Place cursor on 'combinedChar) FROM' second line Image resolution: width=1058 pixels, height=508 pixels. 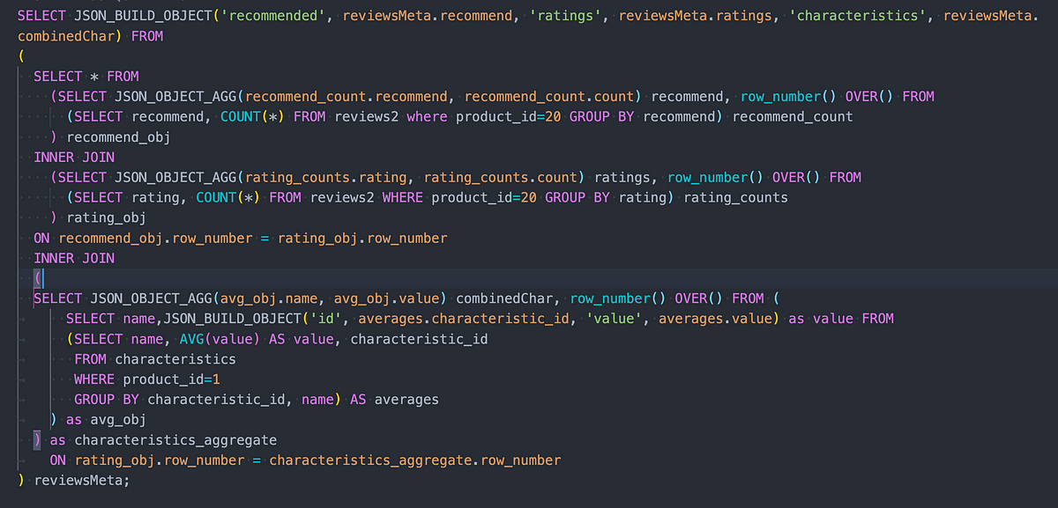coord(90,36)
